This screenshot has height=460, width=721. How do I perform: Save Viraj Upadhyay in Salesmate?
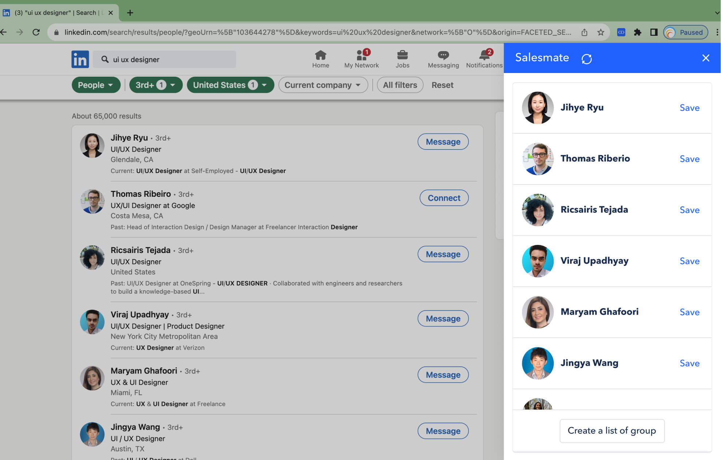690,261
